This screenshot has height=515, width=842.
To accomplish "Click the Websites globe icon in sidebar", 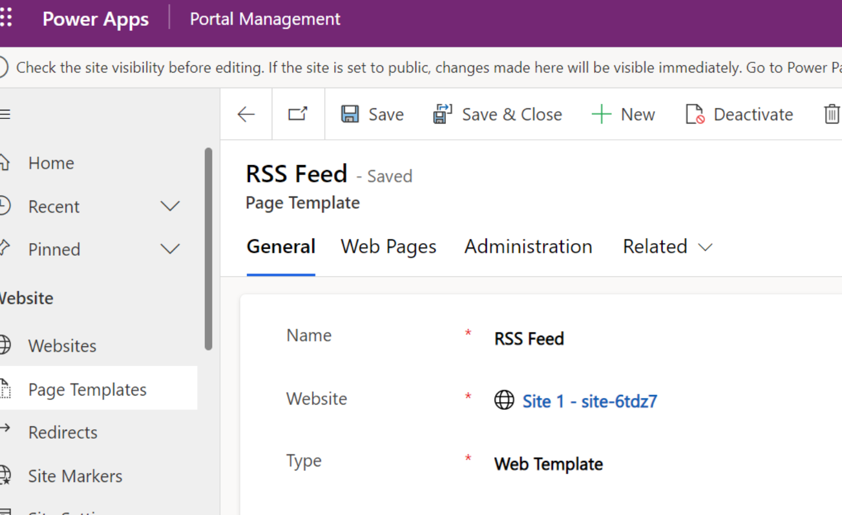I will pos(5,345).
